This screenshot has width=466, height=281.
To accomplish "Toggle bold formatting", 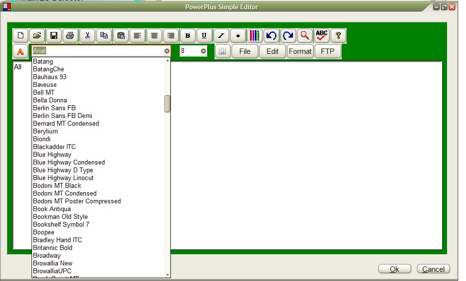I will pyautogui.click(x=187, y=35).
